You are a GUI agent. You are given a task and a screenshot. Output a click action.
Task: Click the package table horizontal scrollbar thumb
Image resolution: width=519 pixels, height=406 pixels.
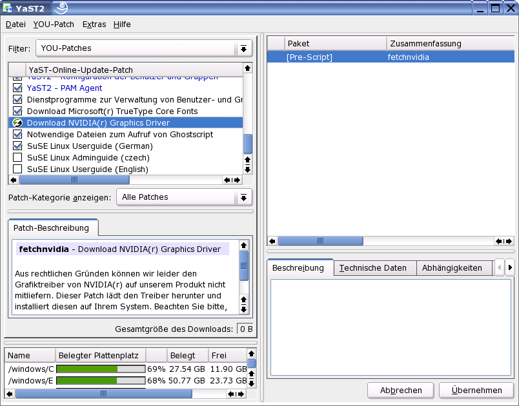pos(320,241)
